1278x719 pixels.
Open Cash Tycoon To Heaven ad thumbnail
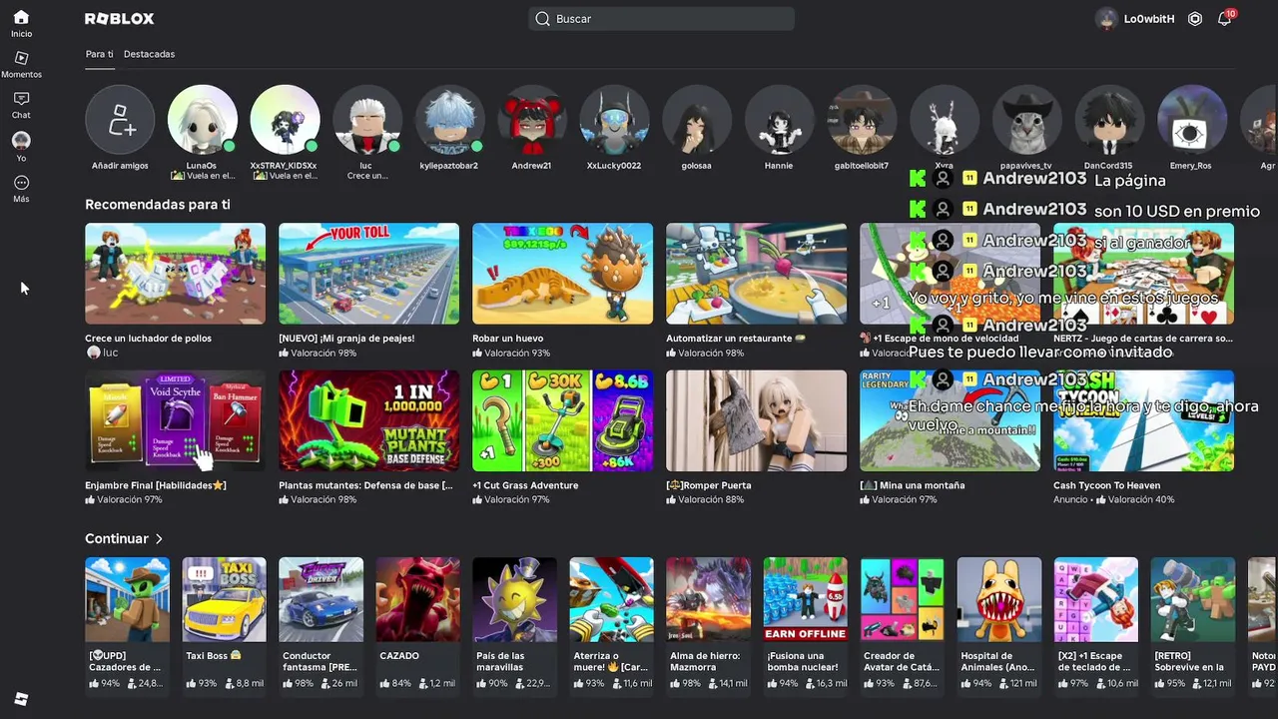point(1143,420)
